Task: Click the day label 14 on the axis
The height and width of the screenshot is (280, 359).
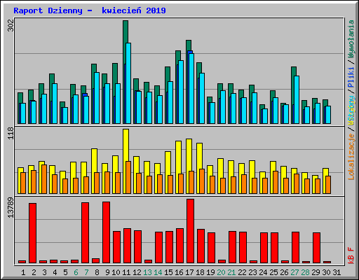Action: pos(158,272)
